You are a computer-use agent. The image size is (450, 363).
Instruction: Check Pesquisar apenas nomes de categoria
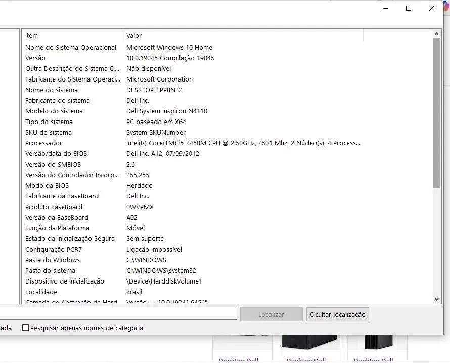tap(26, 328)
